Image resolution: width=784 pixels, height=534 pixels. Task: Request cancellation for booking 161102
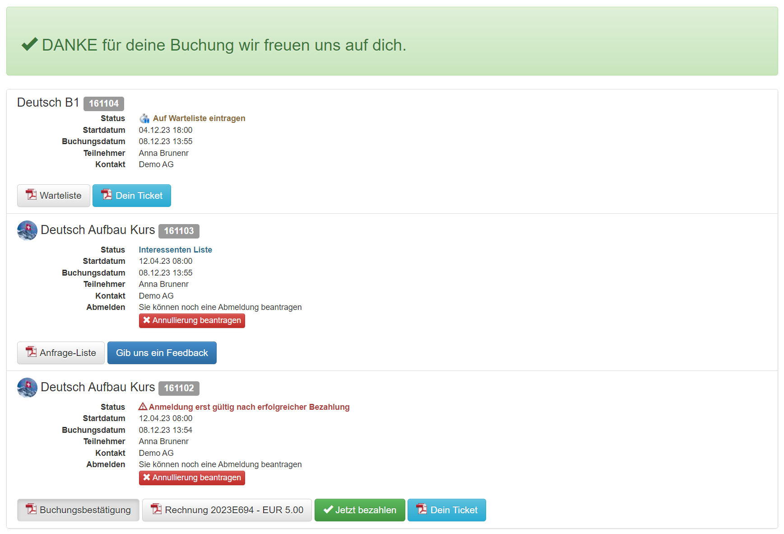(192, 478)
